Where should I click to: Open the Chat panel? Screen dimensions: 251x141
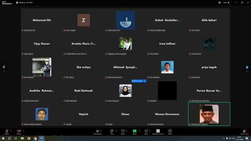click(112, 132)
